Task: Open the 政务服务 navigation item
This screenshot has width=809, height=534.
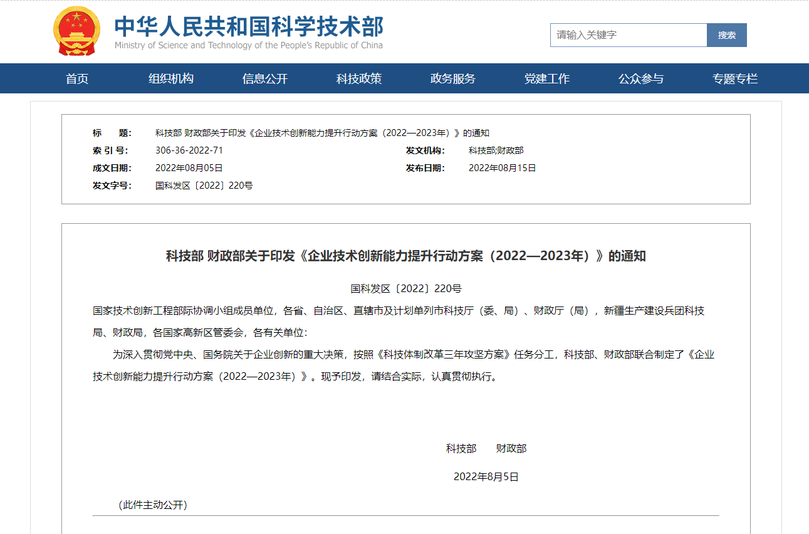Action: click(453, 78)
